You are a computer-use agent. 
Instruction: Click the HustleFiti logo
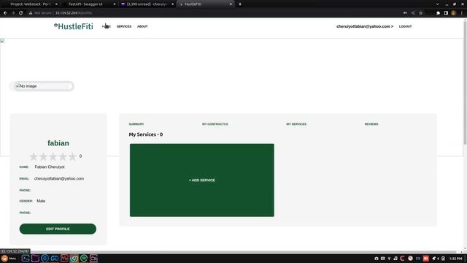(74, 26)
